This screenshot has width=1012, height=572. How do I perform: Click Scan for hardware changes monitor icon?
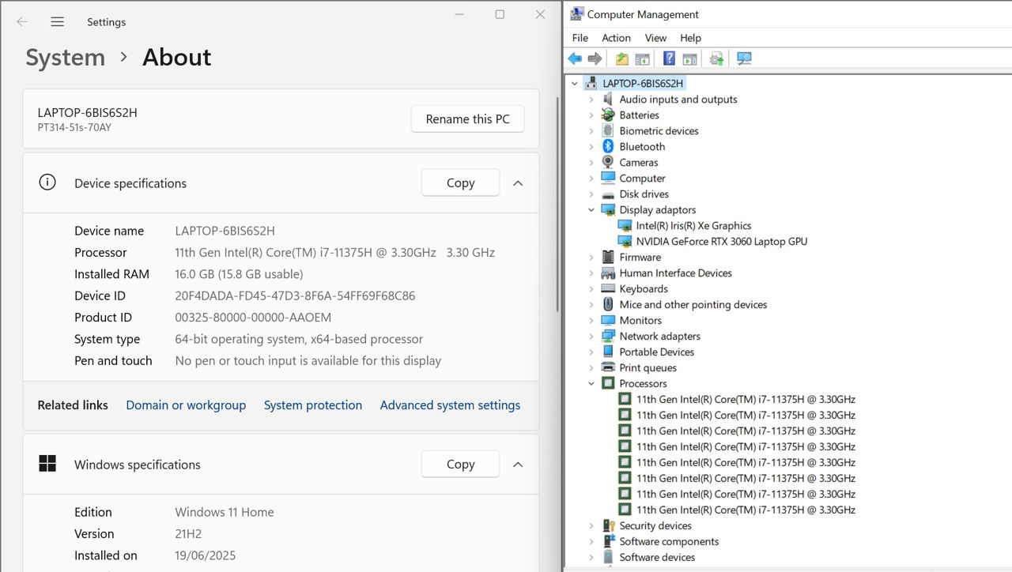[x=744, y=58]
